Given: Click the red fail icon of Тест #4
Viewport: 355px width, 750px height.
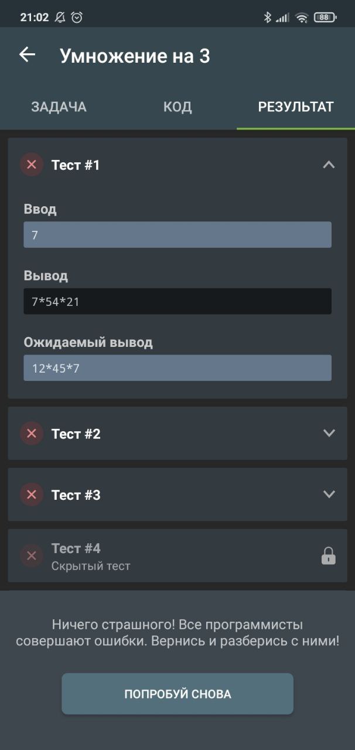Looking at the screenshot, I should (x=32, y=555).
